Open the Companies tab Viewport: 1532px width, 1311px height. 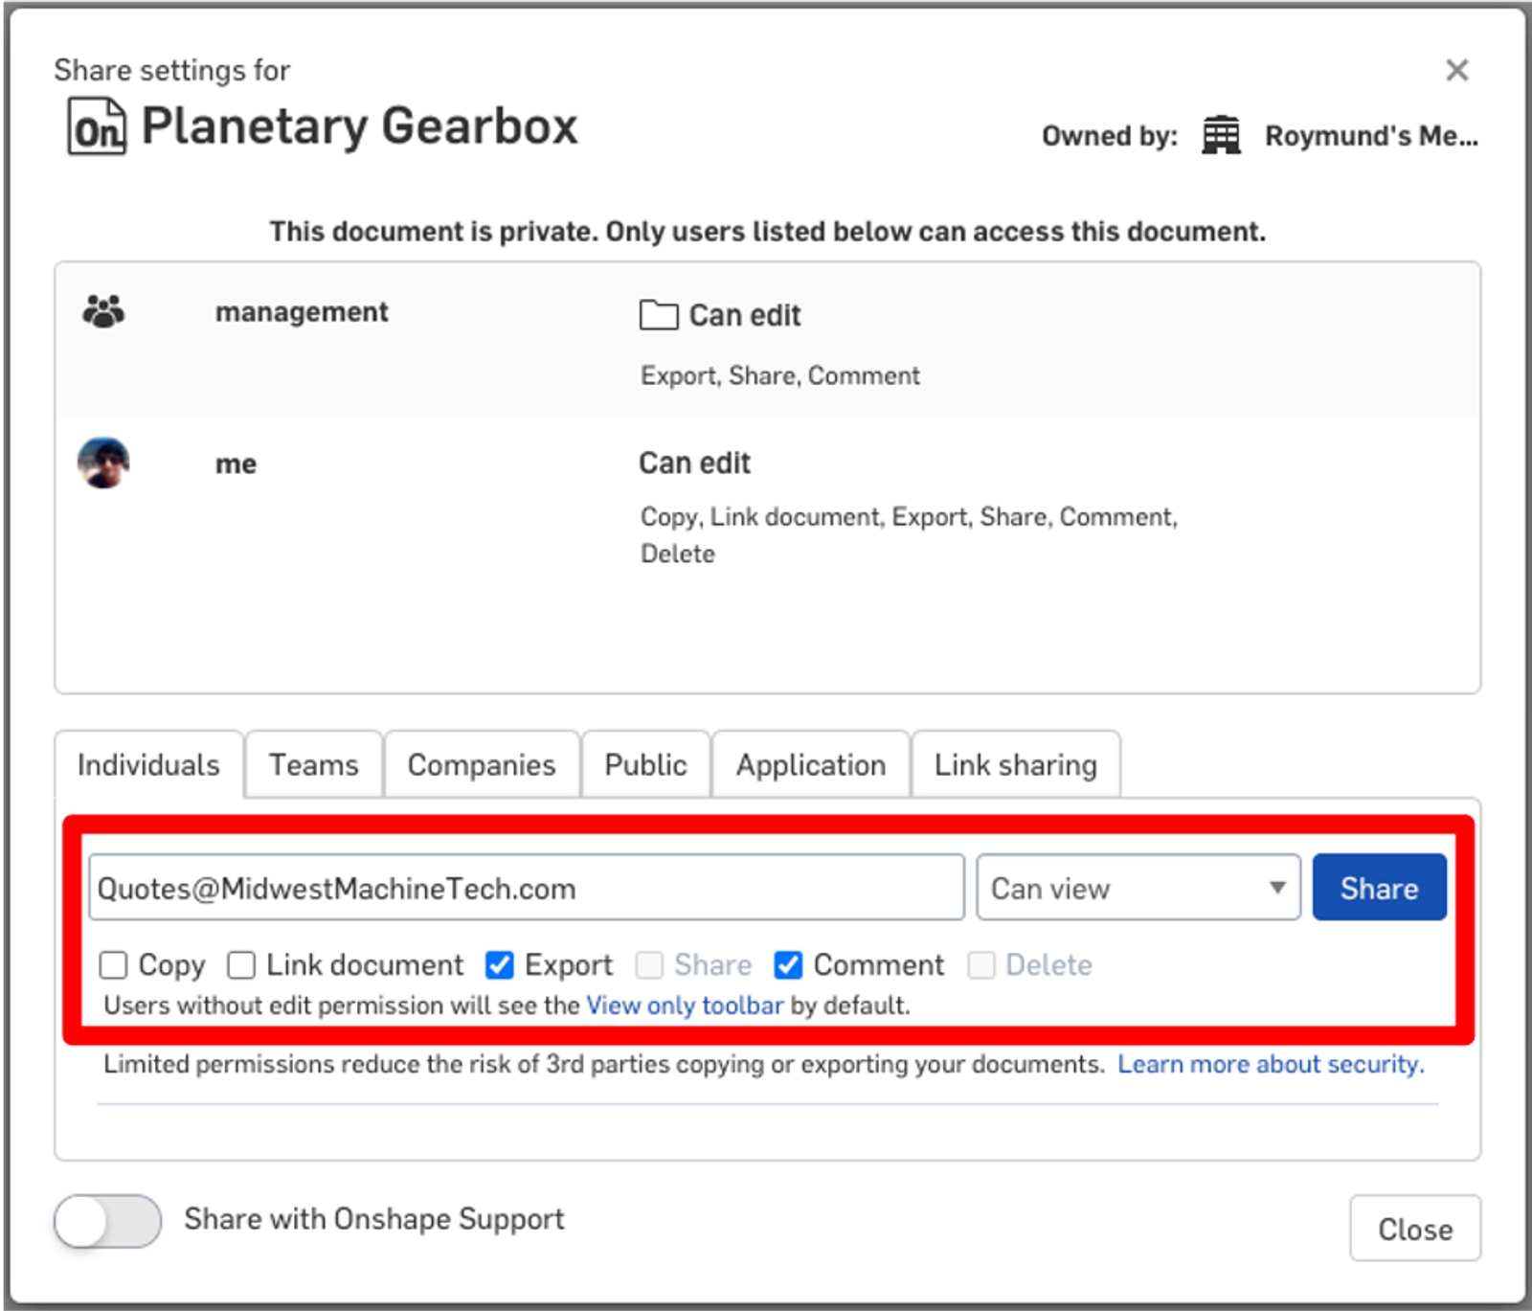pos(481,765)
